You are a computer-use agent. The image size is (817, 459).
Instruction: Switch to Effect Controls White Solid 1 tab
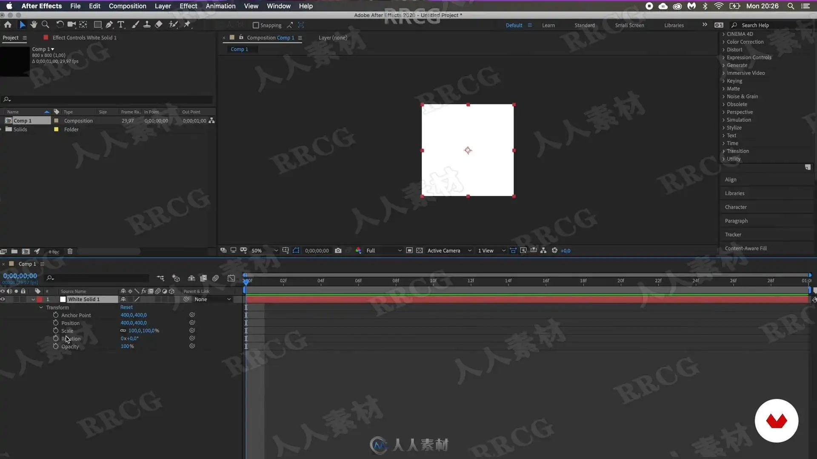click(x=84, y=37)
